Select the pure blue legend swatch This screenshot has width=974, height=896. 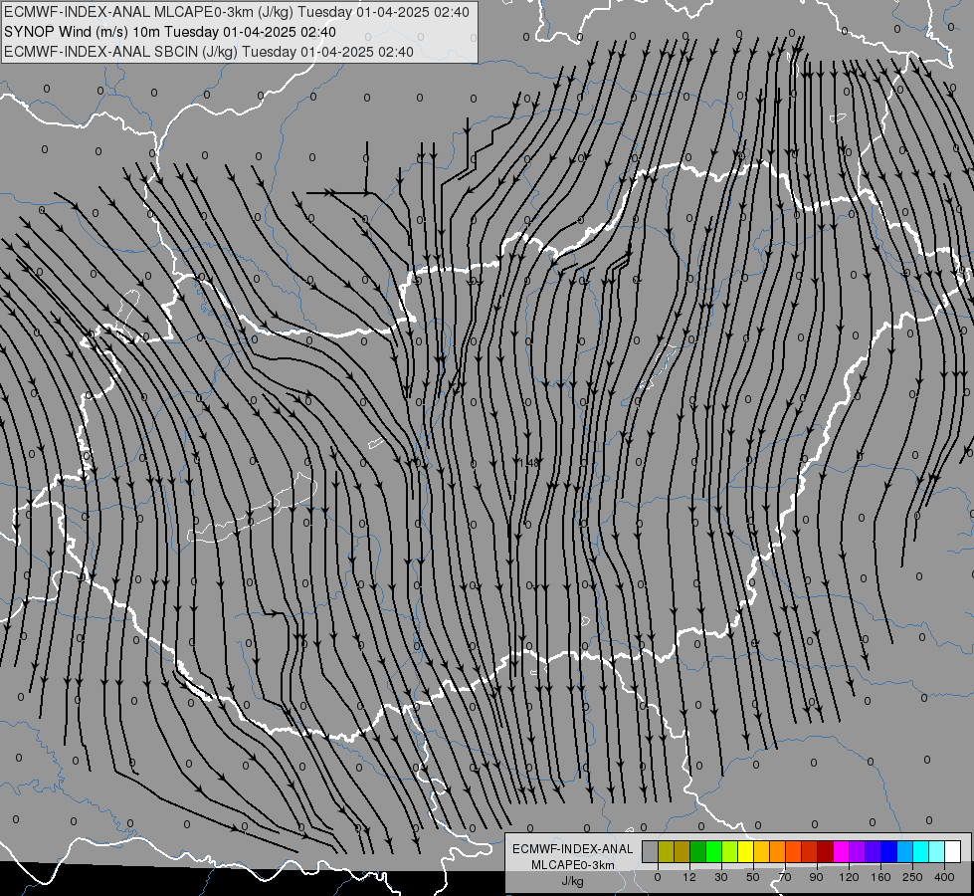[x=889, y=851]
